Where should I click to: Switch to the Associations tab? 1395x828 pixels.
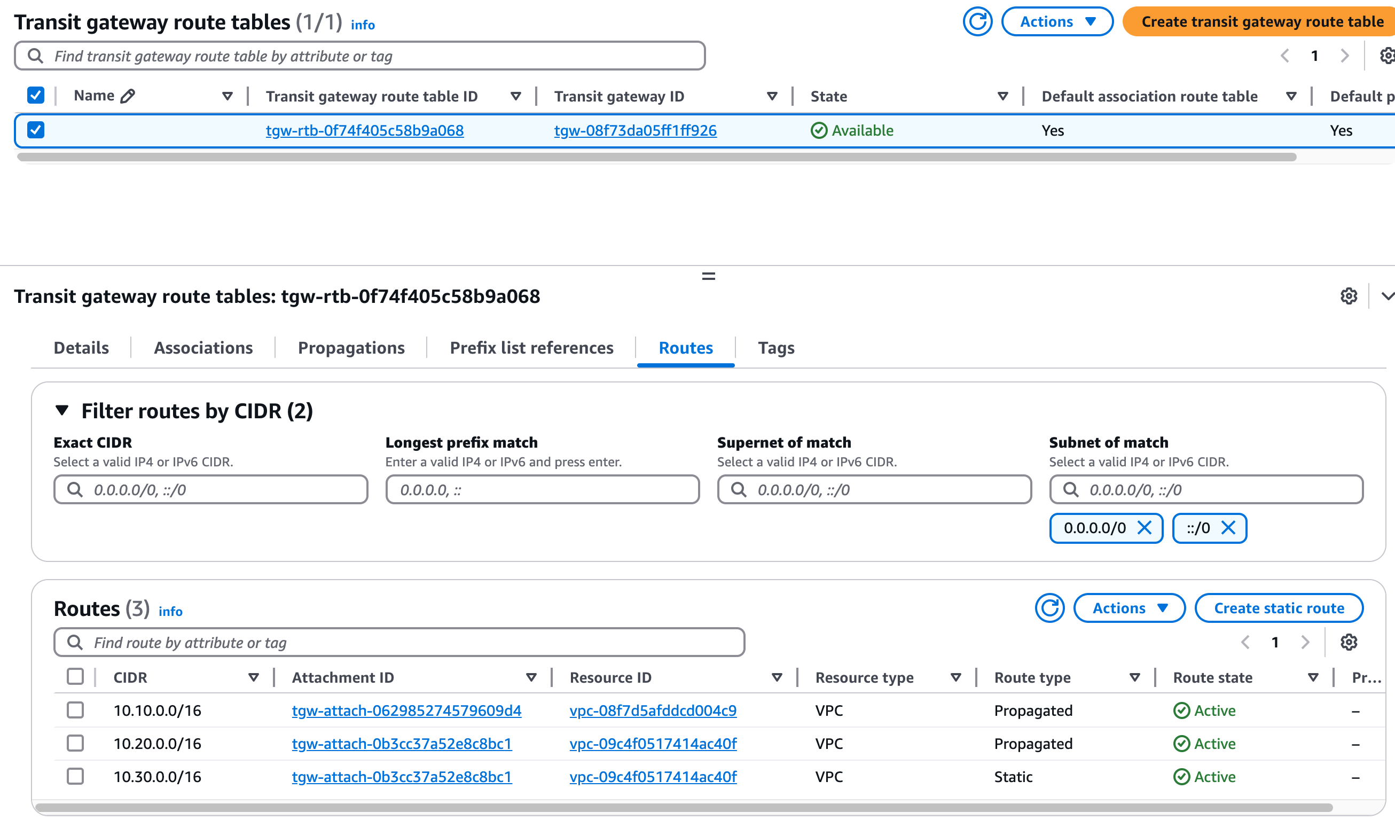click(x=203, y=348)
